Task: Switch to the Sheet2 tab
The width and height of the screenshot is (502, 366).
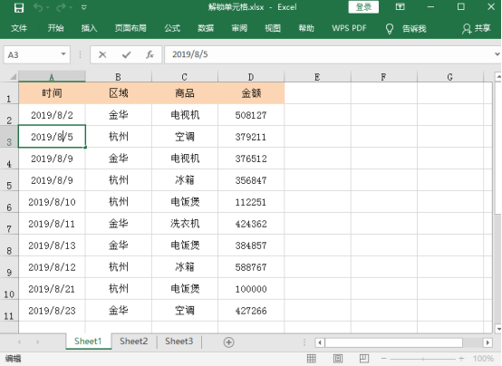Action: (x=134, y=342)
